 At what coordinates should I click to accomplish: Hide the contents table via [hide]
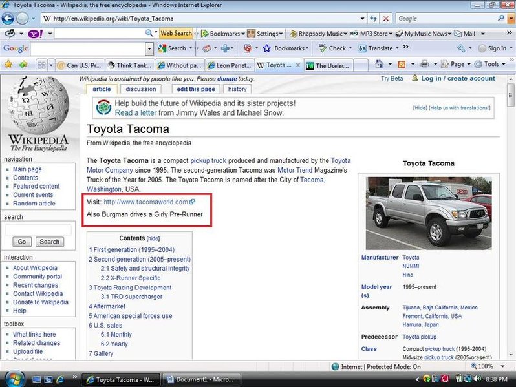coord(153,238)
